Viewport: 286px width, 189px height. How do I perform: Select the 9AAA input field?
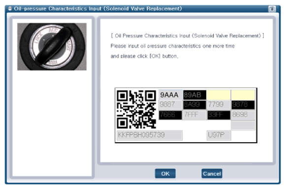point(170,95)
